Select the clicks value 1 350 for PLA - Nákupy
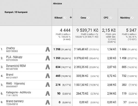The image size is (138, 106). coord(57,58)
